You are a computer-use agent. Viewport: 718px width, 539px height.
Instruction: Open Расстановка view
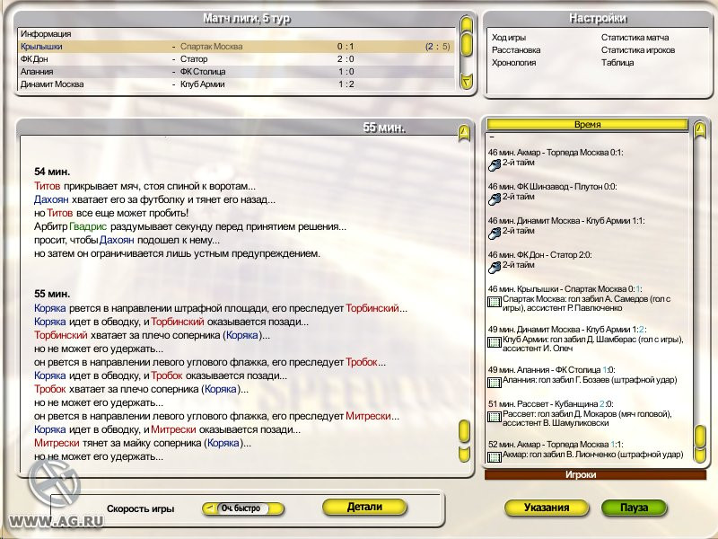tap(516, 50)
